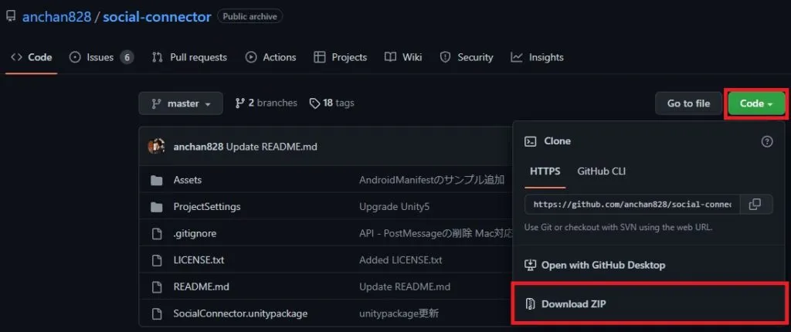View the 18 tags link

[x=332, y=103]
